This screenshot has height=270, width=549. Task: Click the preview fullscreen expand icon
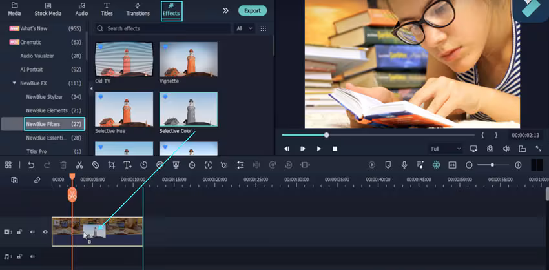click(539, 149)
